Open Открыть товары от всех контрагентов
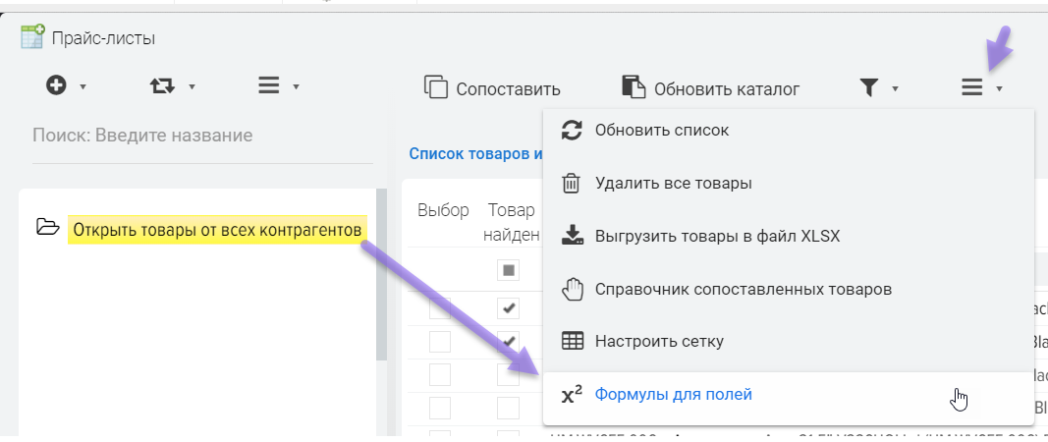 click(216, 230)
